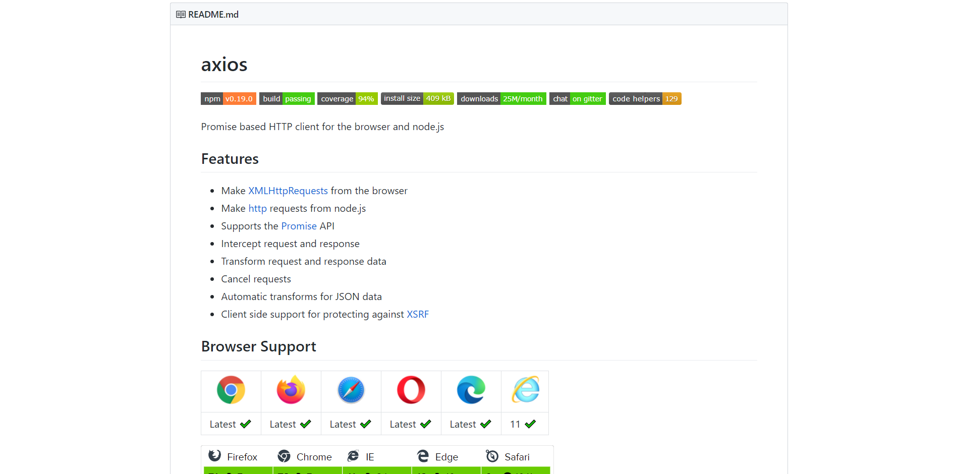Open the downloads 25M/month badge

501,99
